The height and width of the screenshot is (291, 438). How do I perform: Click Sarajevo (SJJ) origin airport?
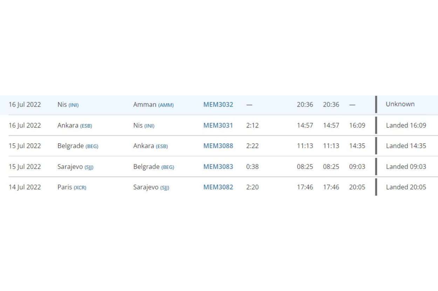pos(75,167)
